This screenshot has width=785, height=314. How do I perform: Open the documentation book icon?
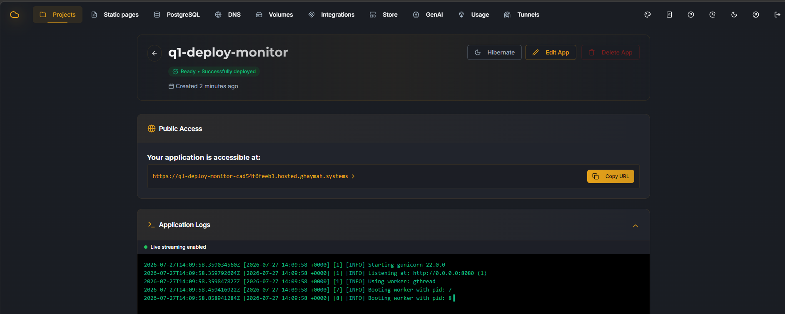(x=669, y=15)
